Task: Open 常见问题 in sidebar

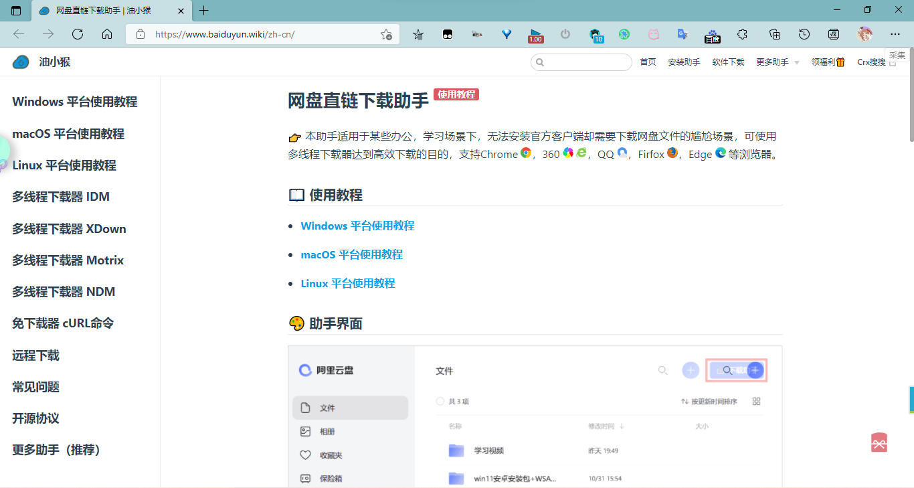Action: pos(35,387)
